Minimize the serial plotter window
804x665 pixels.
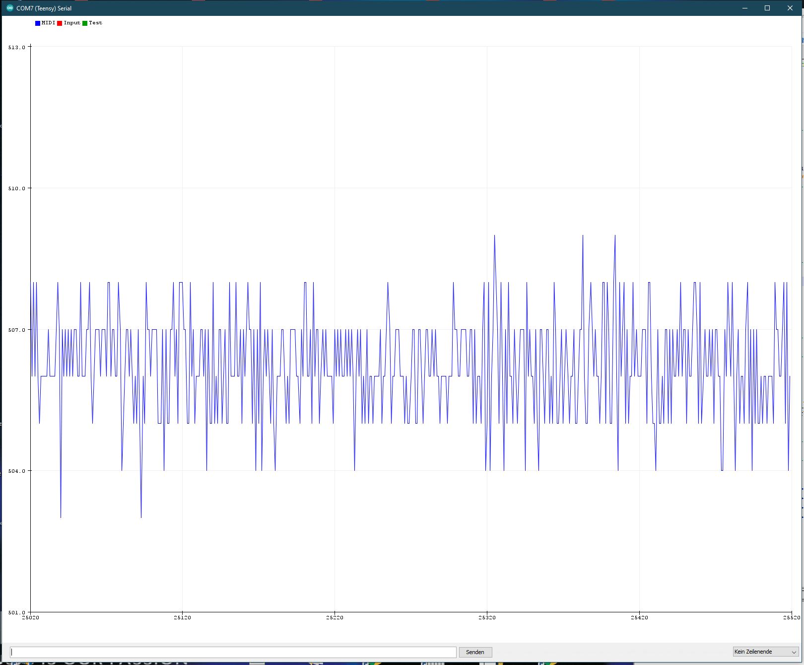point(744,8)
